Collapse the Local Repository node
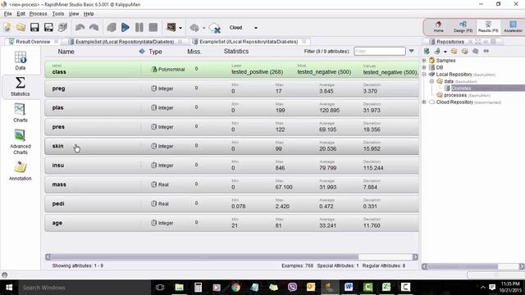Viewport: 525px width, 295px height. [x=424, y=75]
